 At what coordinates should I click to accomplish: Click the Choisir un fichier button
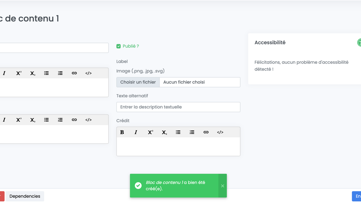(138, 82)
